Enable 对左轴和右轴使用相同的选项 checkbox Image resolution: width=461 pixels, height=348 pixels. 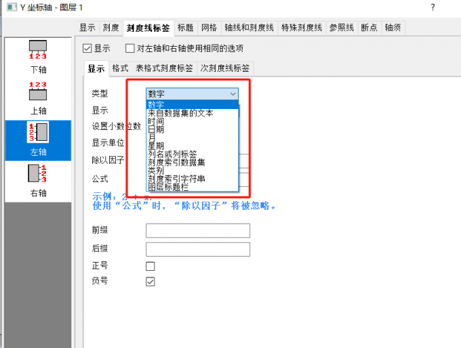click(129, 49)
